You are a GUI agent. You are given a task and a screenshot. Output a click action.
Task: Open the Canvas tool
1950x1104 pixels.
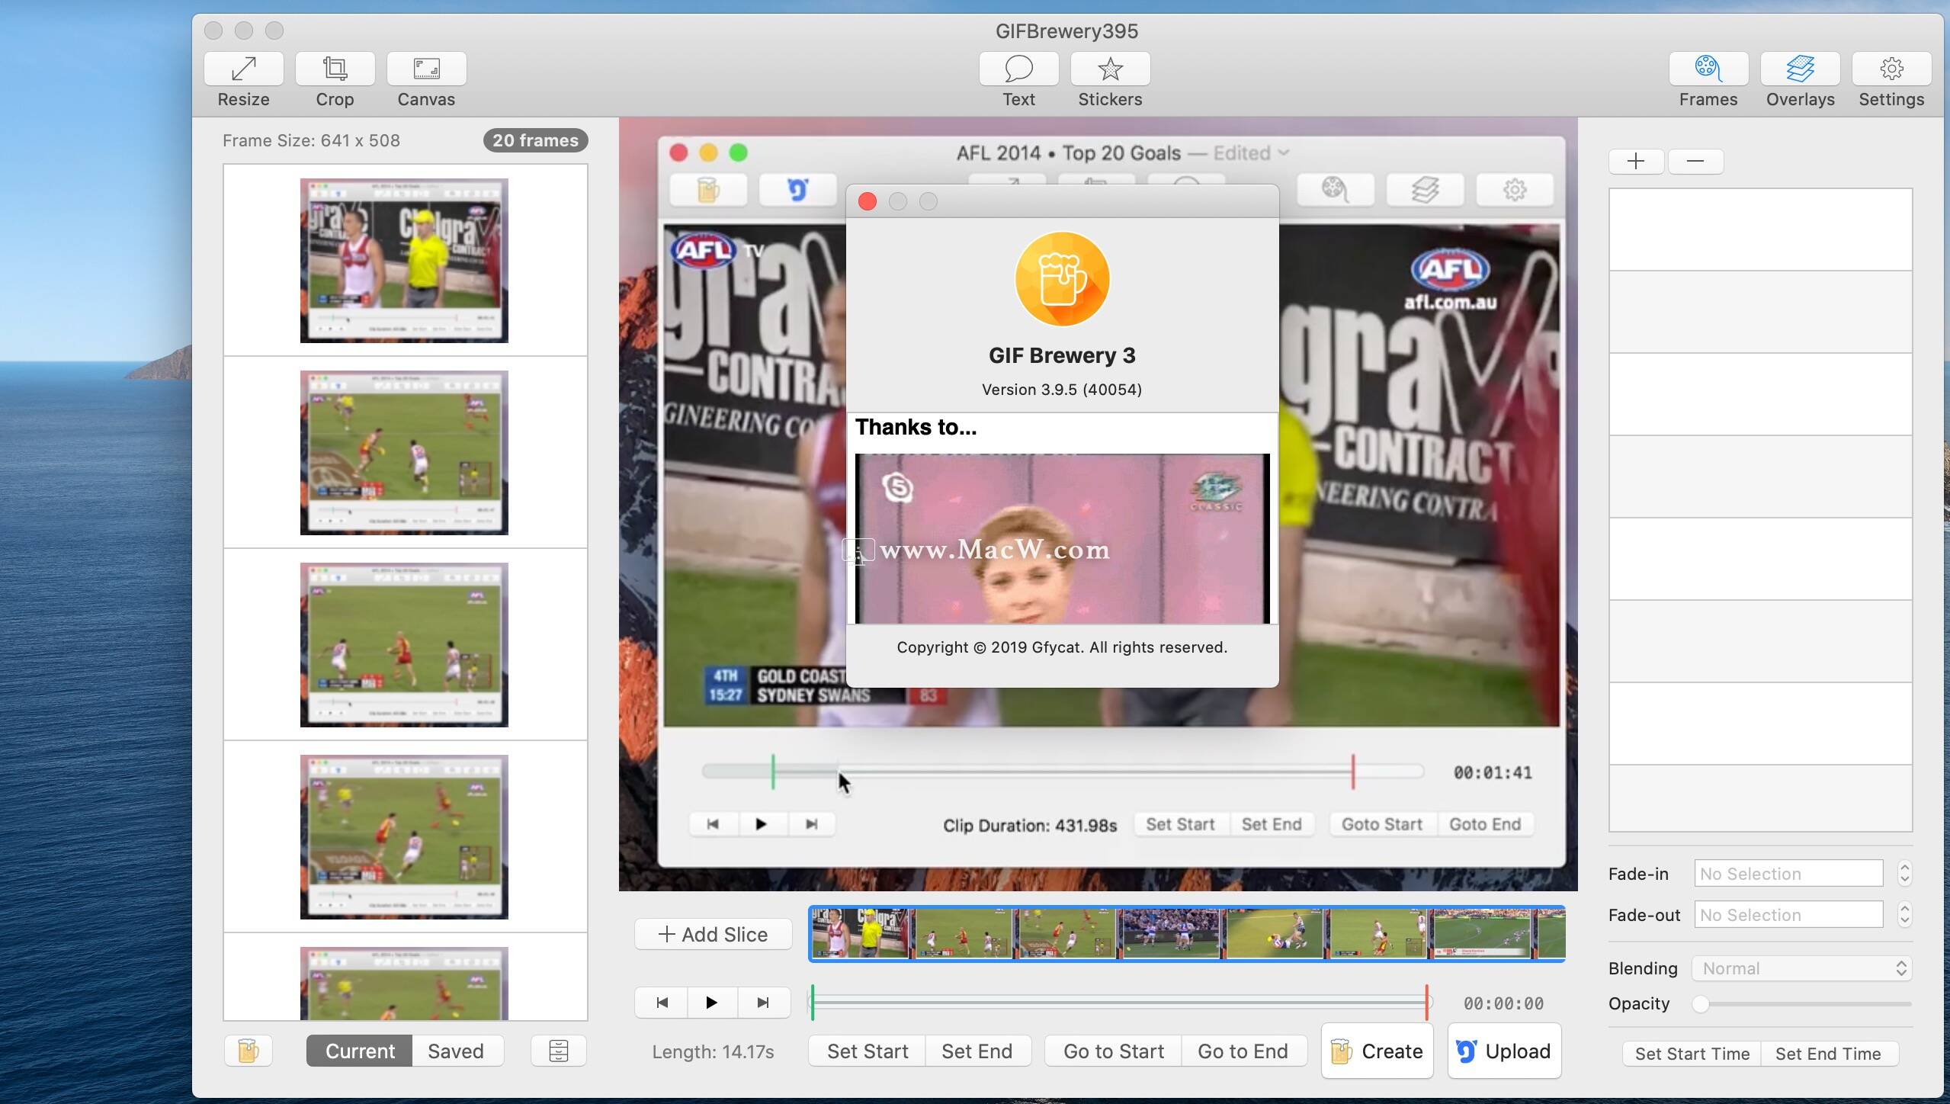coord(426,69)
